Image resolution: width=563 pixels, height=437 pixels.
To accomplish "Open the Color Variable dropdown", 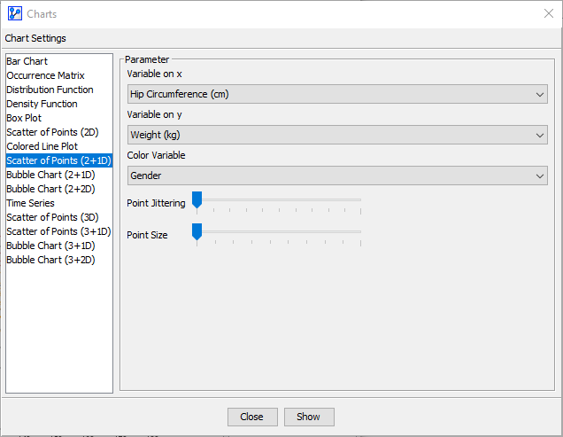I will pos(336,176).
